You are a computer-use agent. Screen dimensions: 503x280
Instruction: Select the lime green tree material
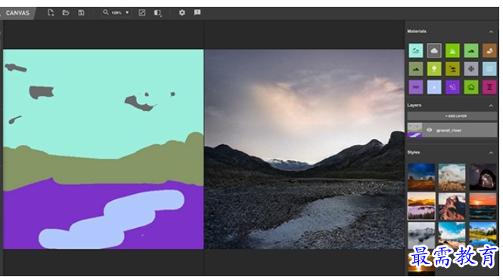click(434, 69)
